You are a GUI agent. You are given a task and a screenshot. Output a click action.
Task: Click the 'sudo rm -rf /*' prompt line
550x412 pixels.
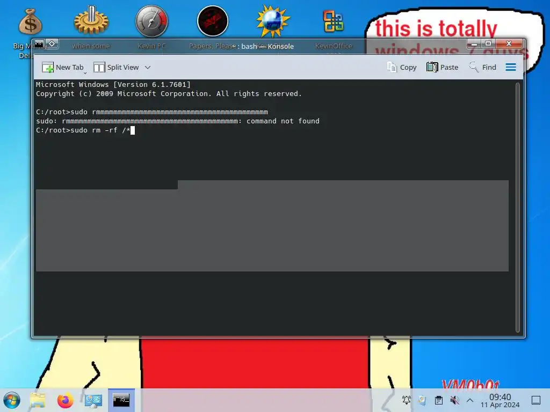click(x=85, y=130)
